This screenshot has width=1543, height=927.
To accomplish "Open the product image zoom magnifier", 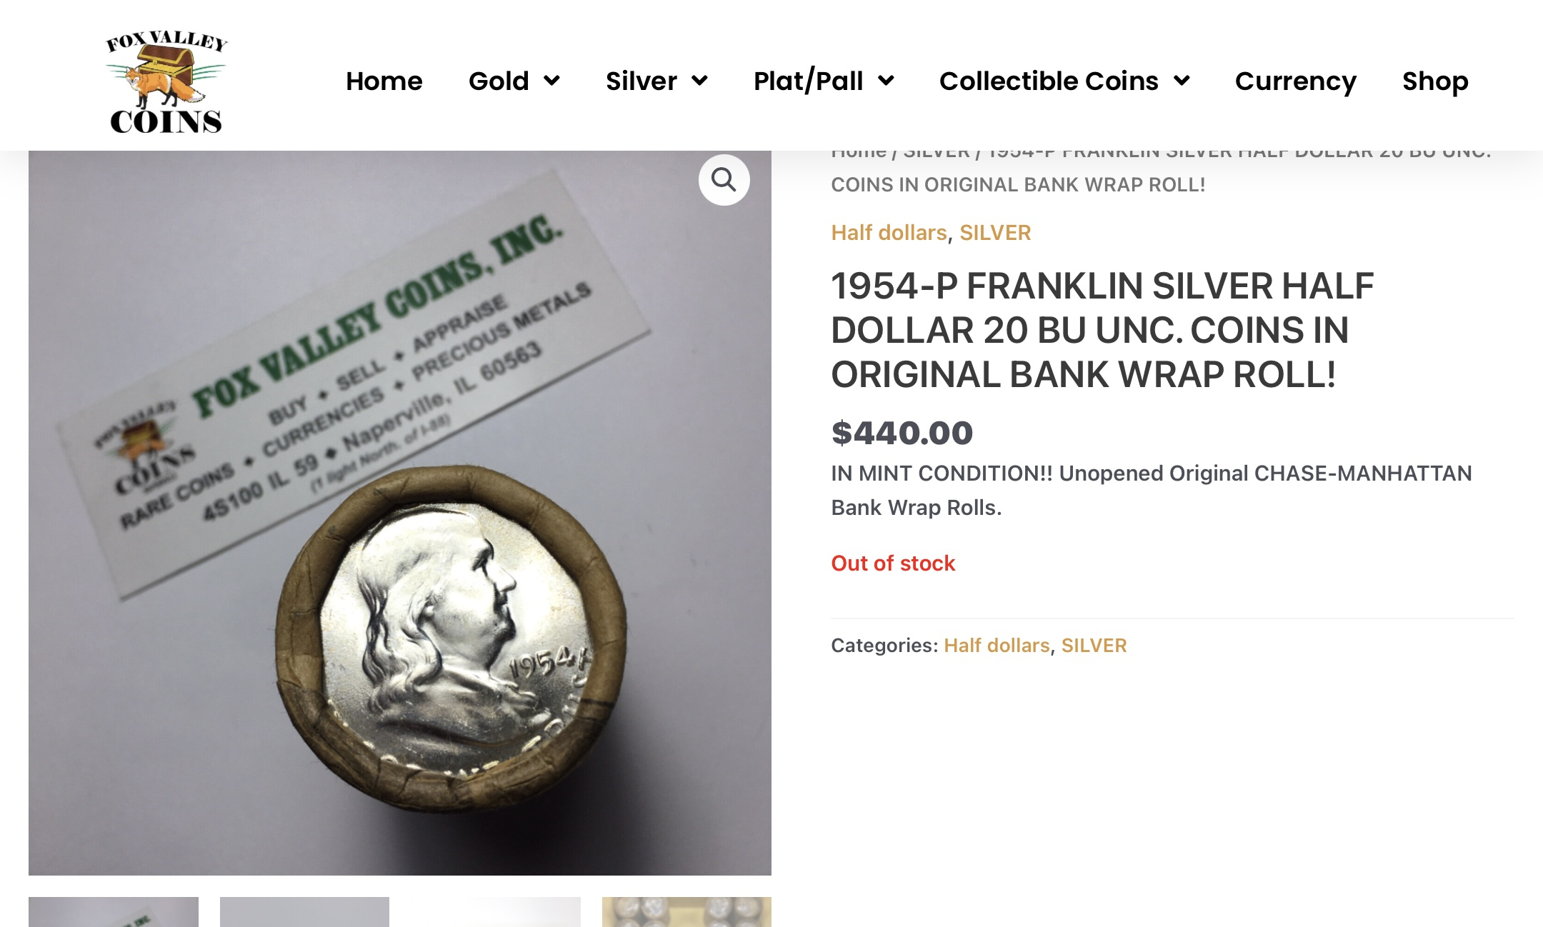I will [724, 180].
